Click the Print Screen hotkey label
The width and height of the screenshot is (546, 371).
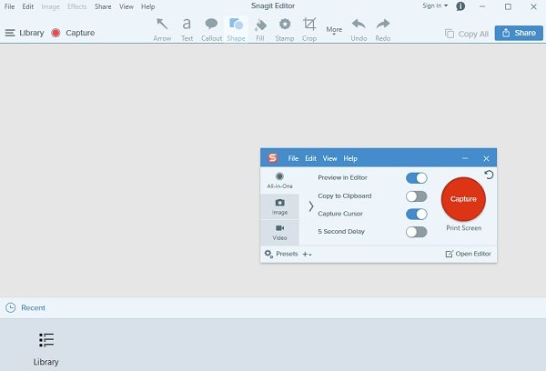[464, 228]
